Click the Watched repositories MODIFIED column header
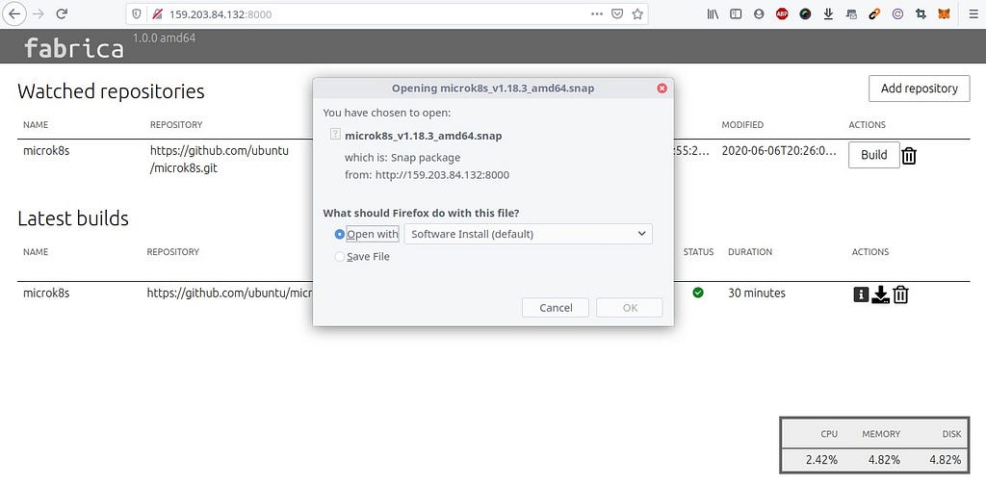Screen dimensions: 986x485 point(742,125)
